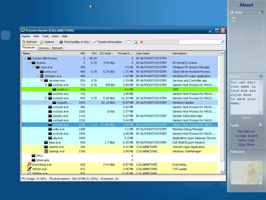
Task: Collapse svchost.exe PID 712 node
Action: click(x=46, y=85)
